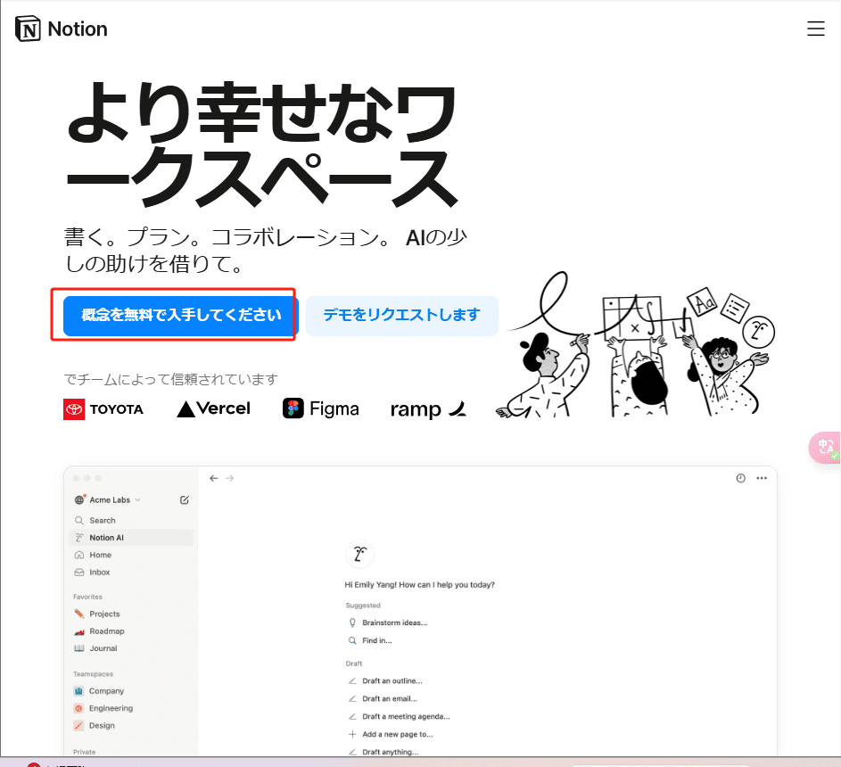
Task: Expand the Acme Labs workspace dropdown
Action: click(x=138, y=500)
